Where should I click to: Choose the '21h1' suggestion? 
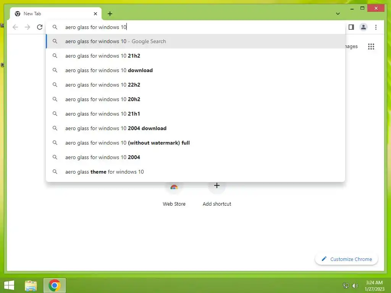point(195,114)
